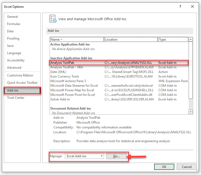Select the Date (XML) add-in row
This screenshot has width=201, height=175.
click(119, 72)
